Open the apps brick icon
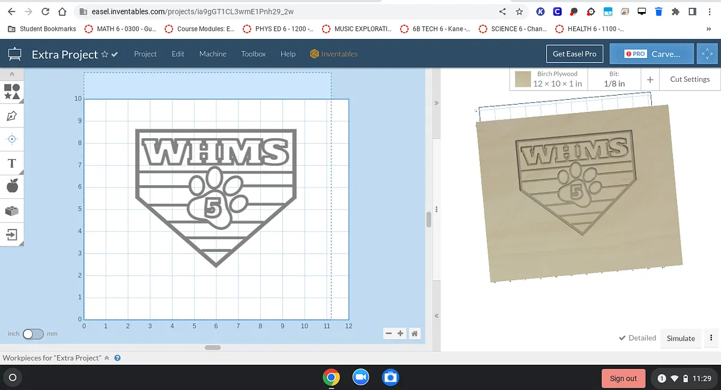Viewport: 721px width, 390px height. pyautogui.click(x=12, y=210)
